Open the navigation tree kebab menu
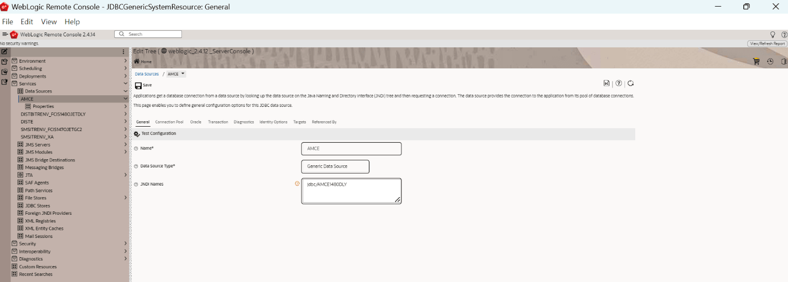 point(124,52)
